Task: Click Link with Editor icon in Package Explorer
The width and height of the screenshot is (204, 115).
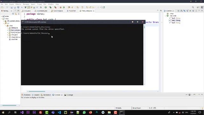Action: coord(16,14)
